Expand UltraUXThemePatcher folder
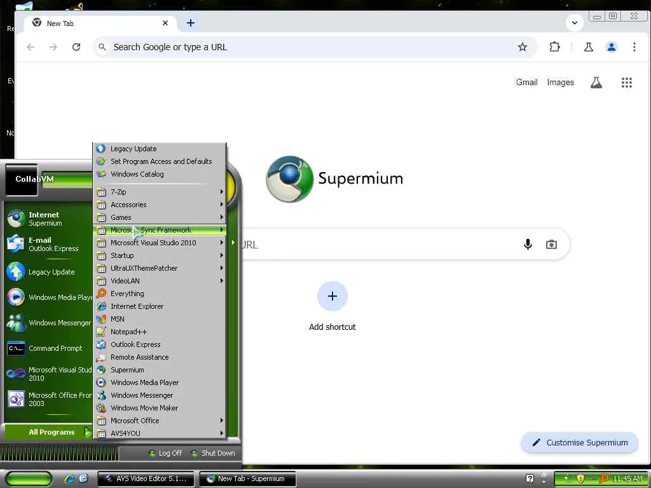Screen dimensions: 651x488 [160, 268]
